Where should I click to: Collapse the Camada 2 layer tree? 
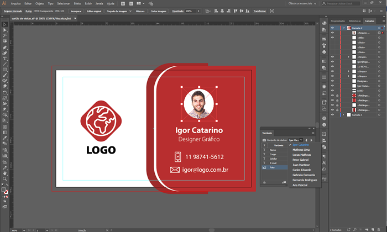(x=343, y=28)
